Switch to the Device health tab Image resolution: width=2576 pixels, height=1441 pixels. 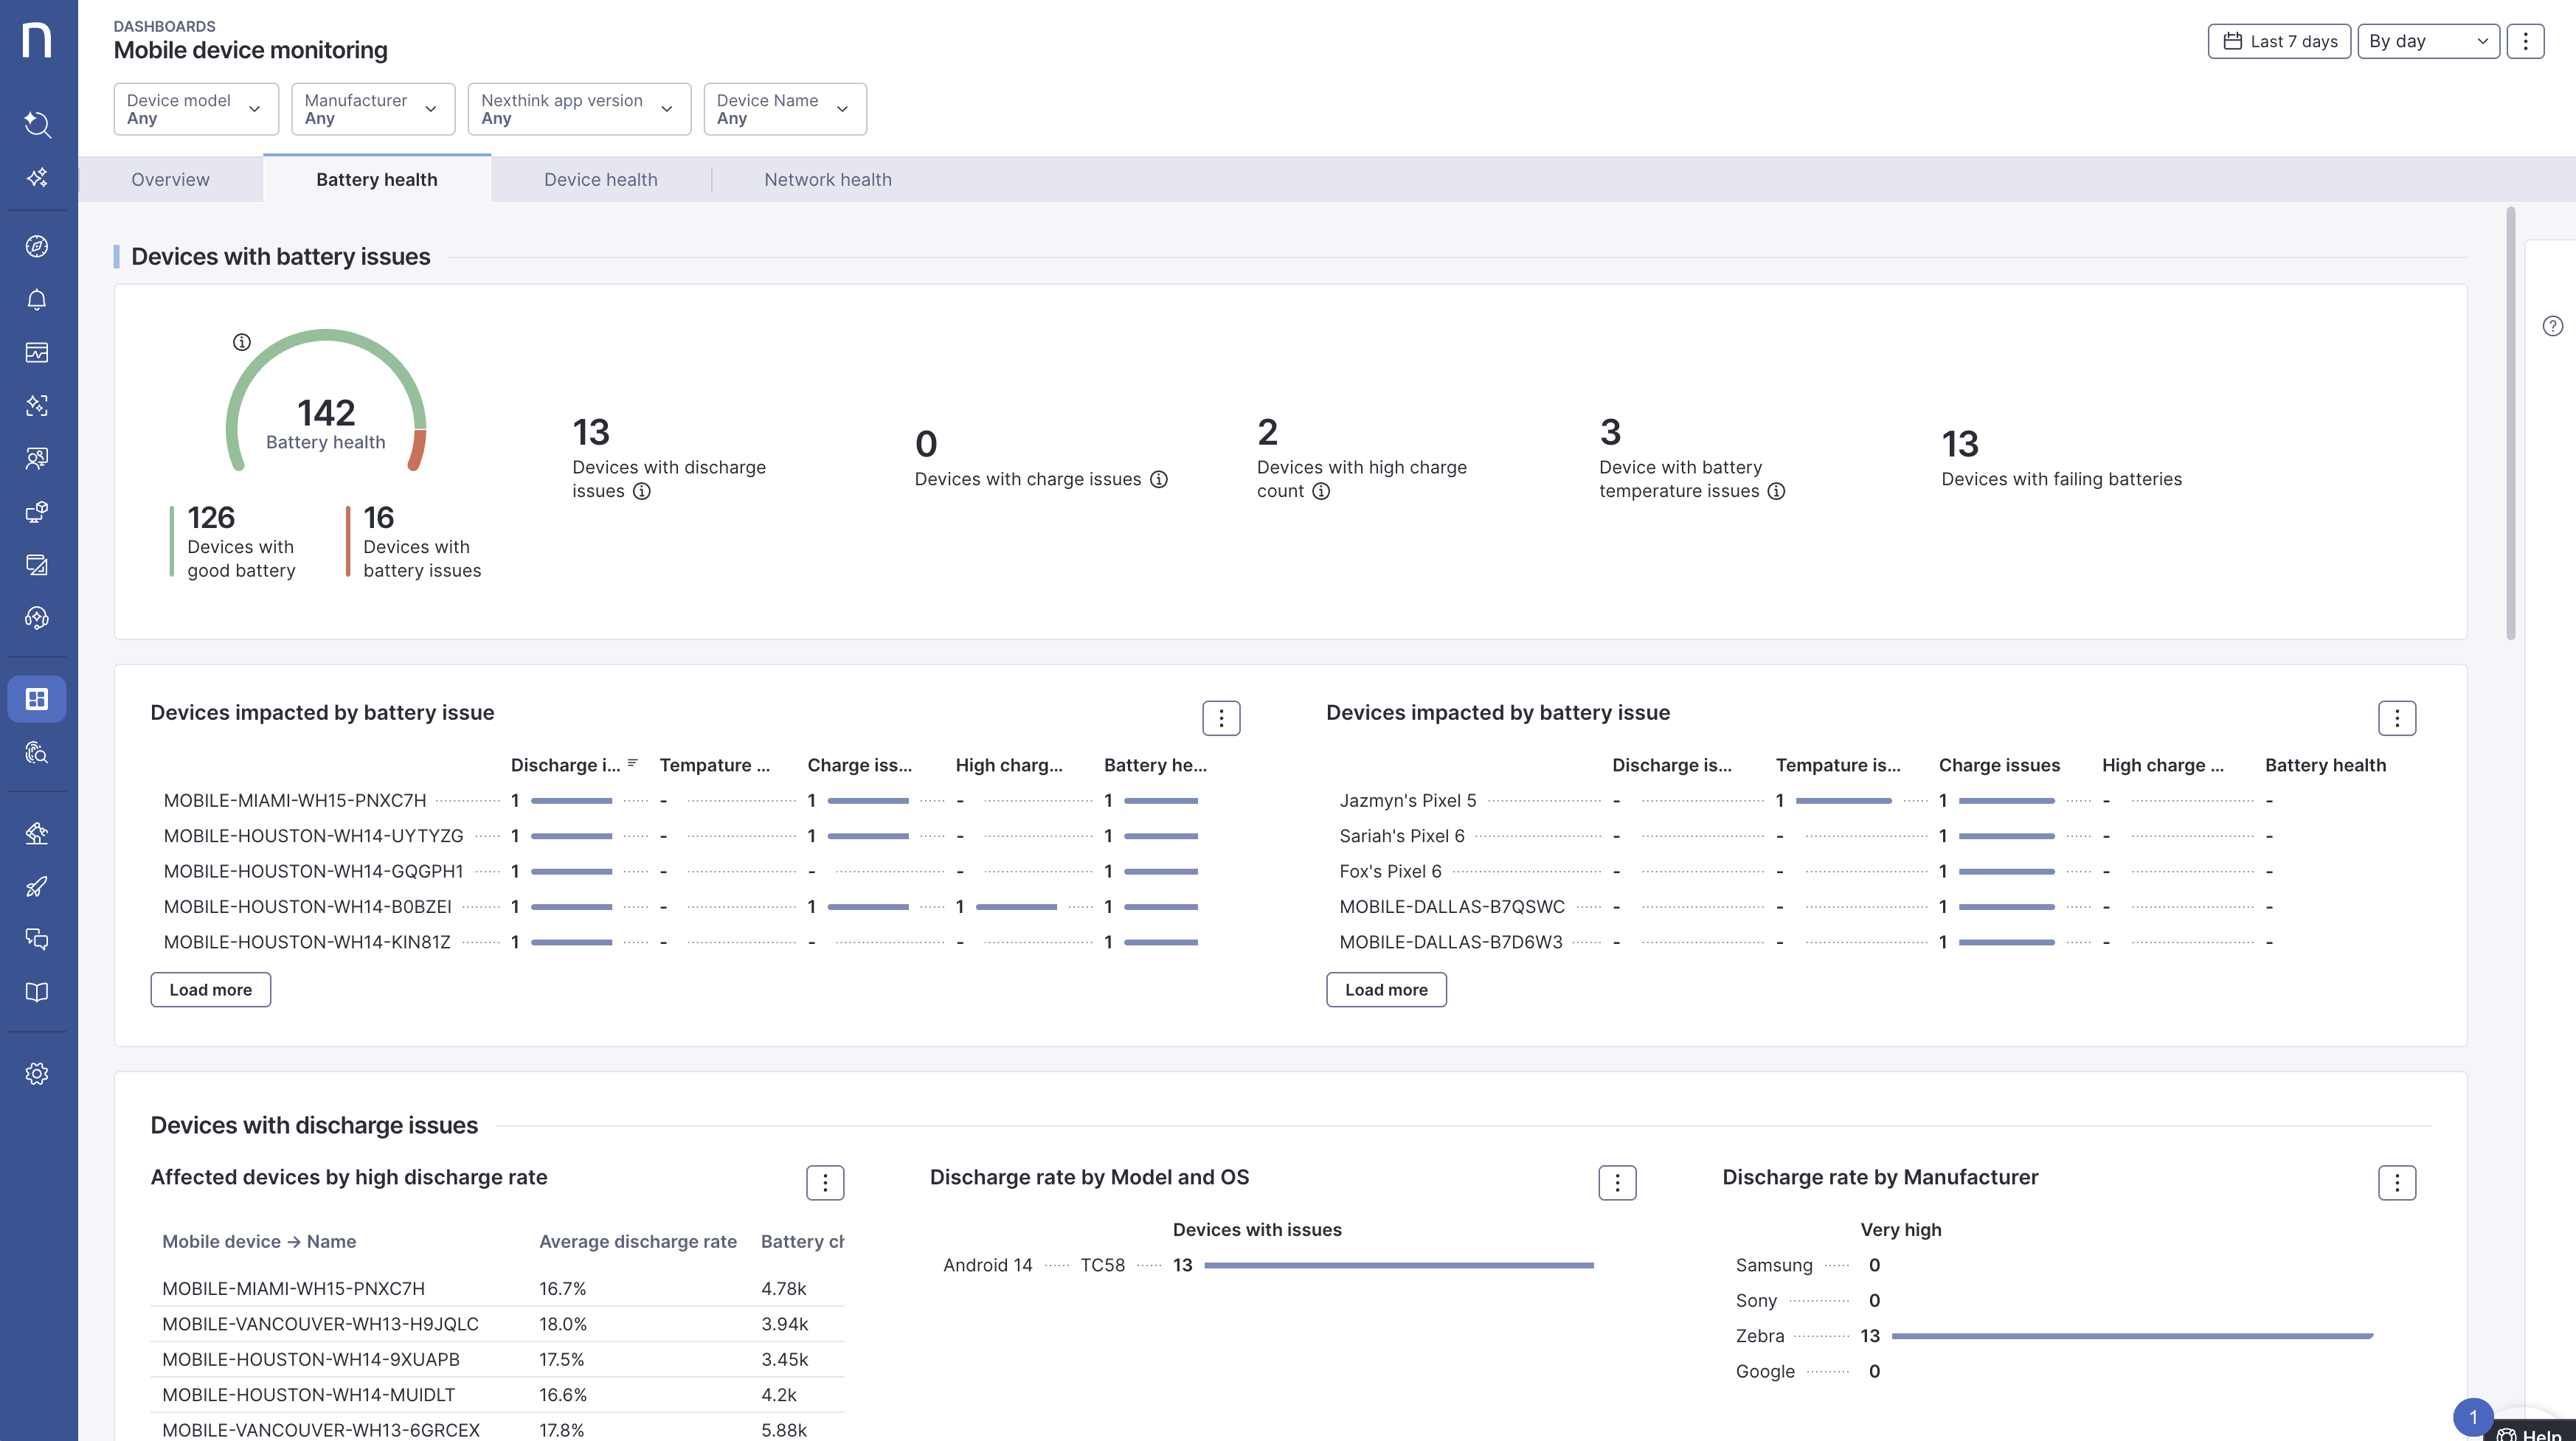click(x=600, y=180)
